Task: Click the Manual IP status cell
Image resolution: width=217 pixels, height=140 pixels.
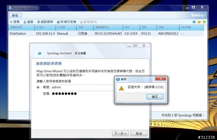Action: 62,34
